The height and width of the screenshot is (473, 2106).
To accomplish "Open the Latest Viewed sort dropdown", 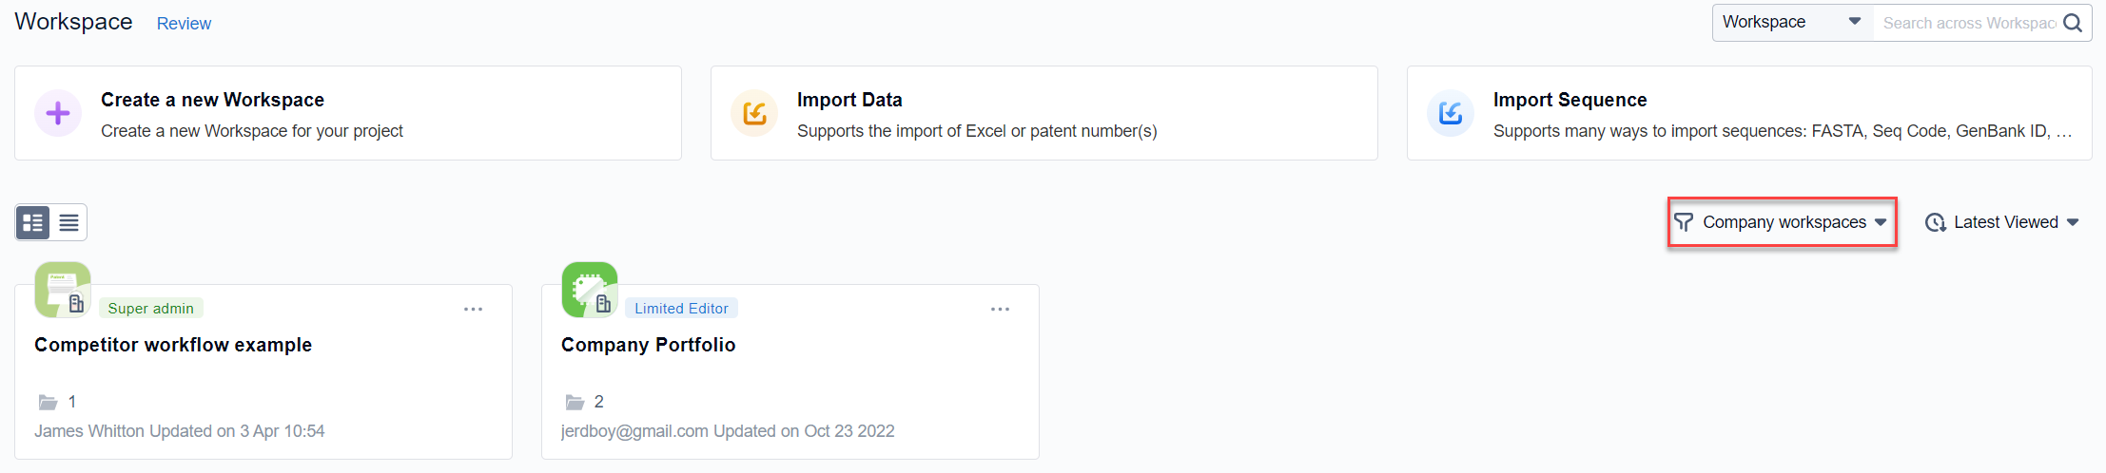I will (2002, 222).
